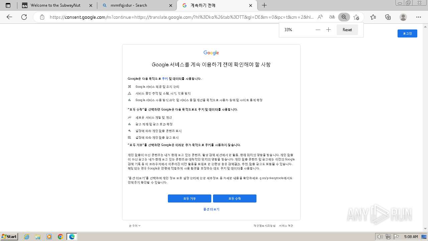428x241 pixels.
Task: Click the zoom magnifier icon in address bar
Action: 344,17
